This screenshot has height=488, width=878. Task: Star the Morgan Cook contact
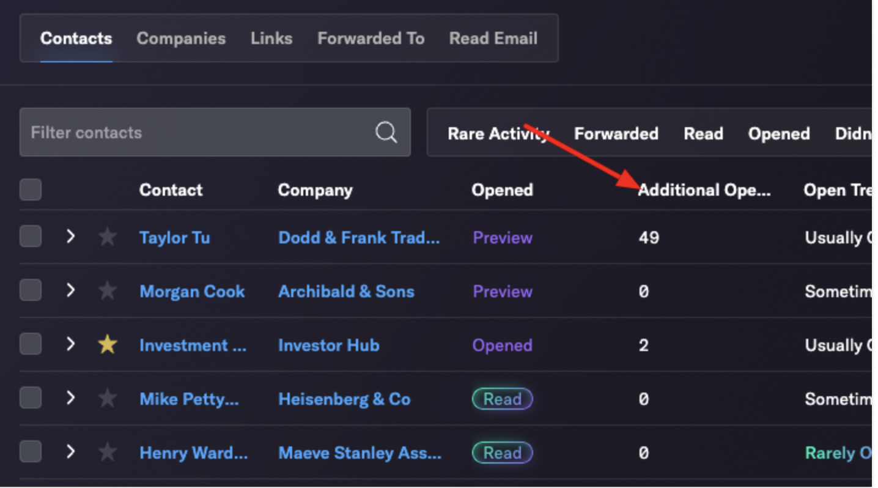pos(108,290)
